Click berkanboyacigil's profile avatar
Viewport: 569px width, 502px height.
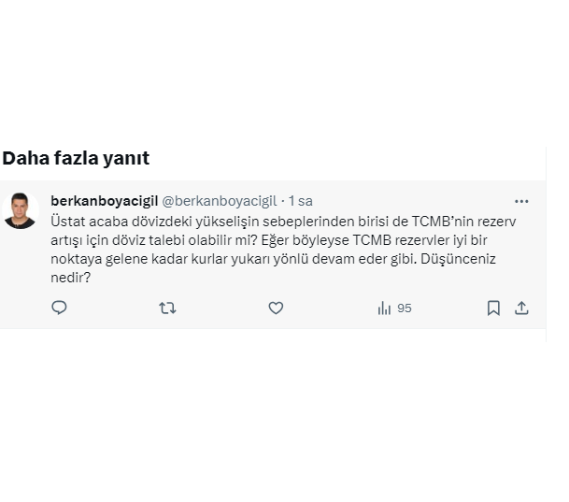(20, 212)
